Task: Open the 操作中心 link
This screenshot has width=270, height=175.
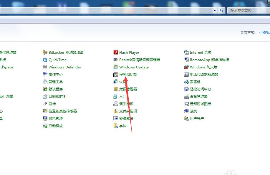Action: pyautogui.click(x=56, y=74)
